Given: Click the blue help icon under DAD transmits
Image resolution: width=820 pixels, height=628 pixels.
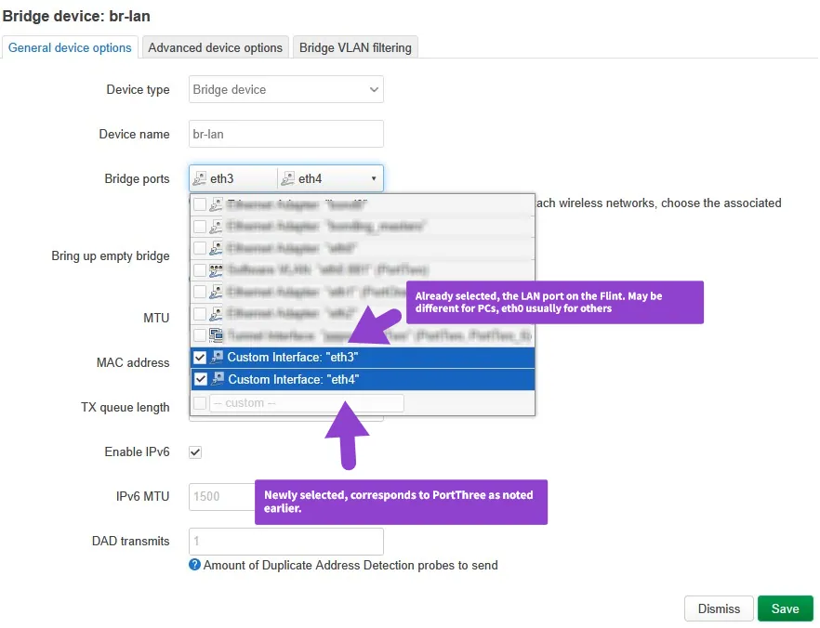Looking at the screenshot, I should point(194,565).
